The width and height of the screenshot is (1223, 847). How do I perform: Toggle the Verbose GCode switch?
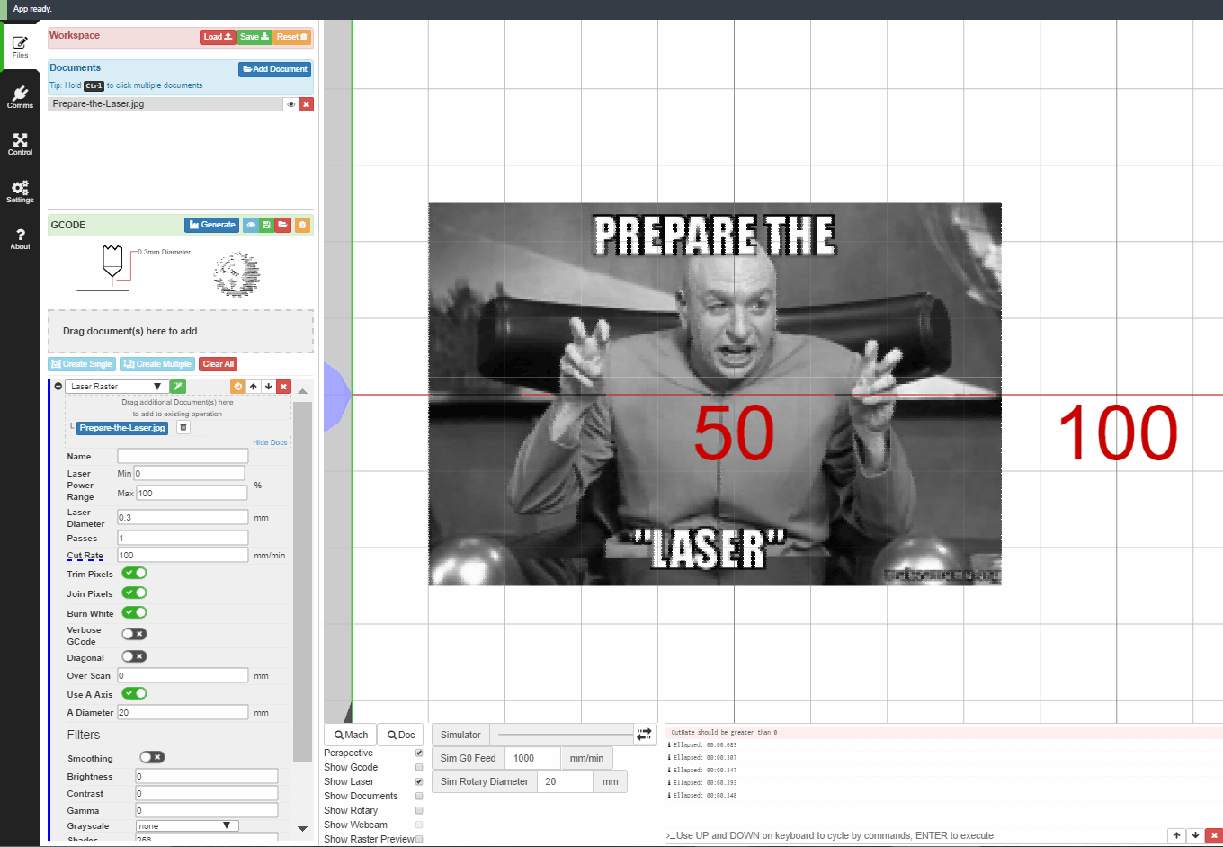[x=134, y=634]
